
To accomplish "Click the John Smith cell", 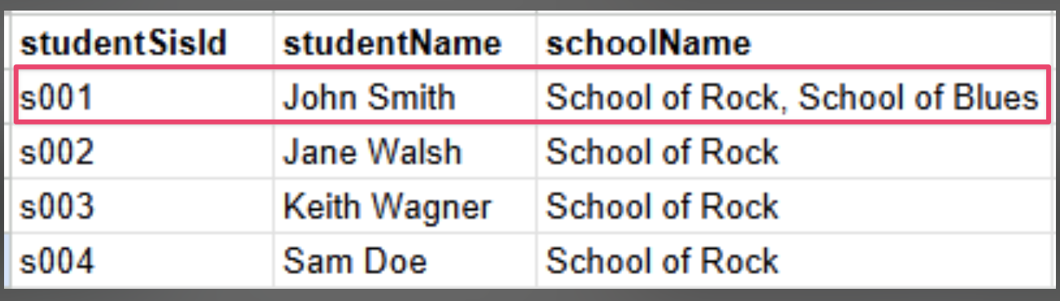I will (x=405, y=97).
